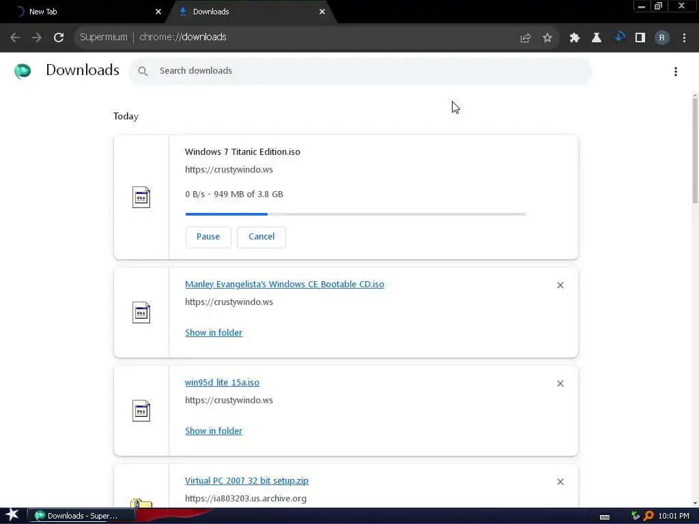Click the Windows 7 Titanic download progress bar

356,214
